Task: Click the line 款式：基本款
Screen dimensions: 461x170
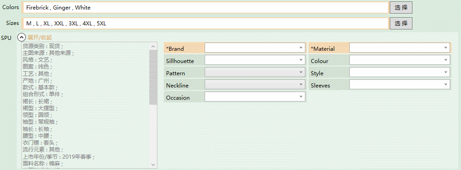Action: (40, 87)
